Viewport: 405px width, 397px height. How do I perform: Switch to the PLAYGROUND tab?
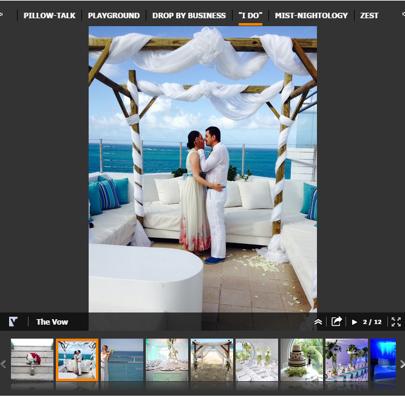point(114,16)
